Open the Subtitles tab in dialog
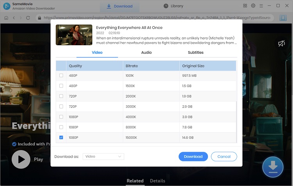 coord(196,52)
